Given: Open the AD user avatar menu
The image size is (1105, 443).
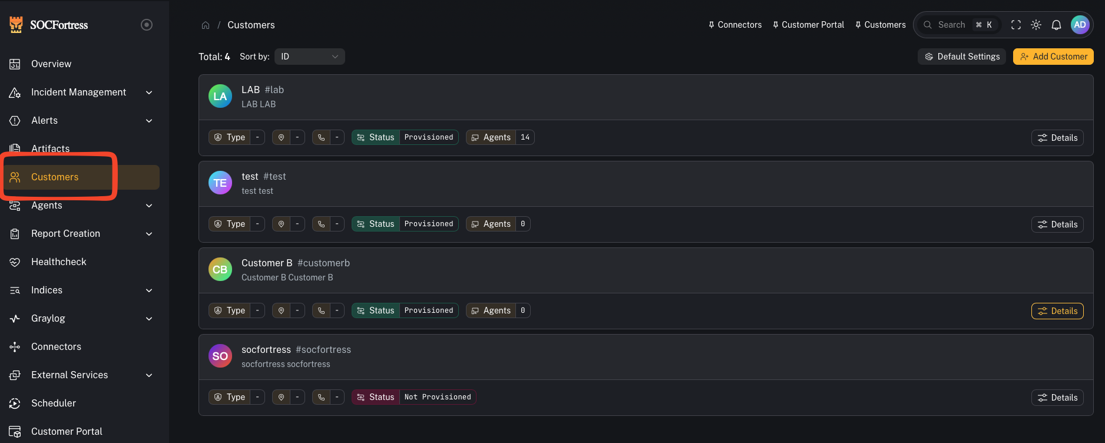Looking at the screenshot, I should tap(1080, 25).
